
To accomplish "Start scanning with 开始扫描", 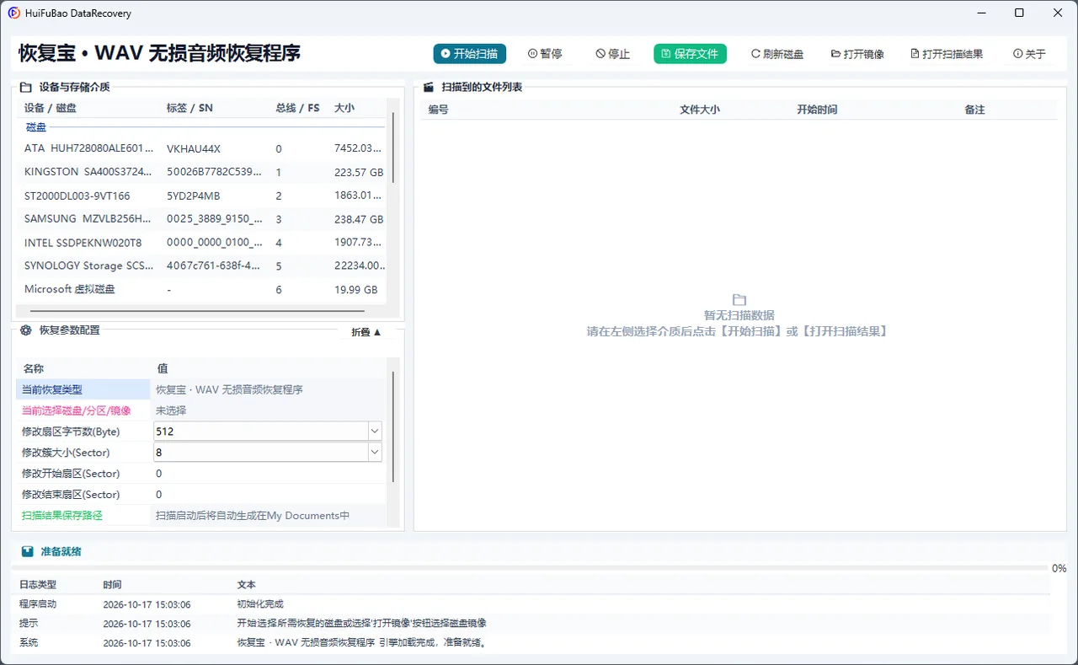I will point(469,54).
